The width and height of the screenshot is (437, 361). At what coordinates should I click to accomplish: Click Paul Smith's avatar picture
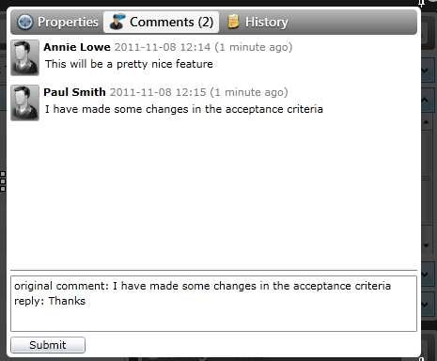tap(24, 102)
